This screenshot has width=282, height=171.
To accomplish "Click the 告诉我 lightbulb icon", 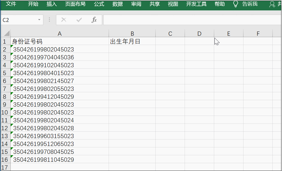I will coord(235,4).
